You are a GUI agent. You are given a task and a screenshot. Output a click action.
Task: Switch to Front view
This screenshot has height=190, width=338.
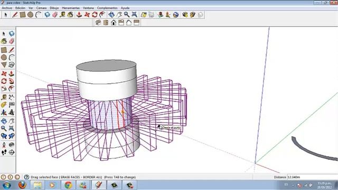[x=114, y=22]
